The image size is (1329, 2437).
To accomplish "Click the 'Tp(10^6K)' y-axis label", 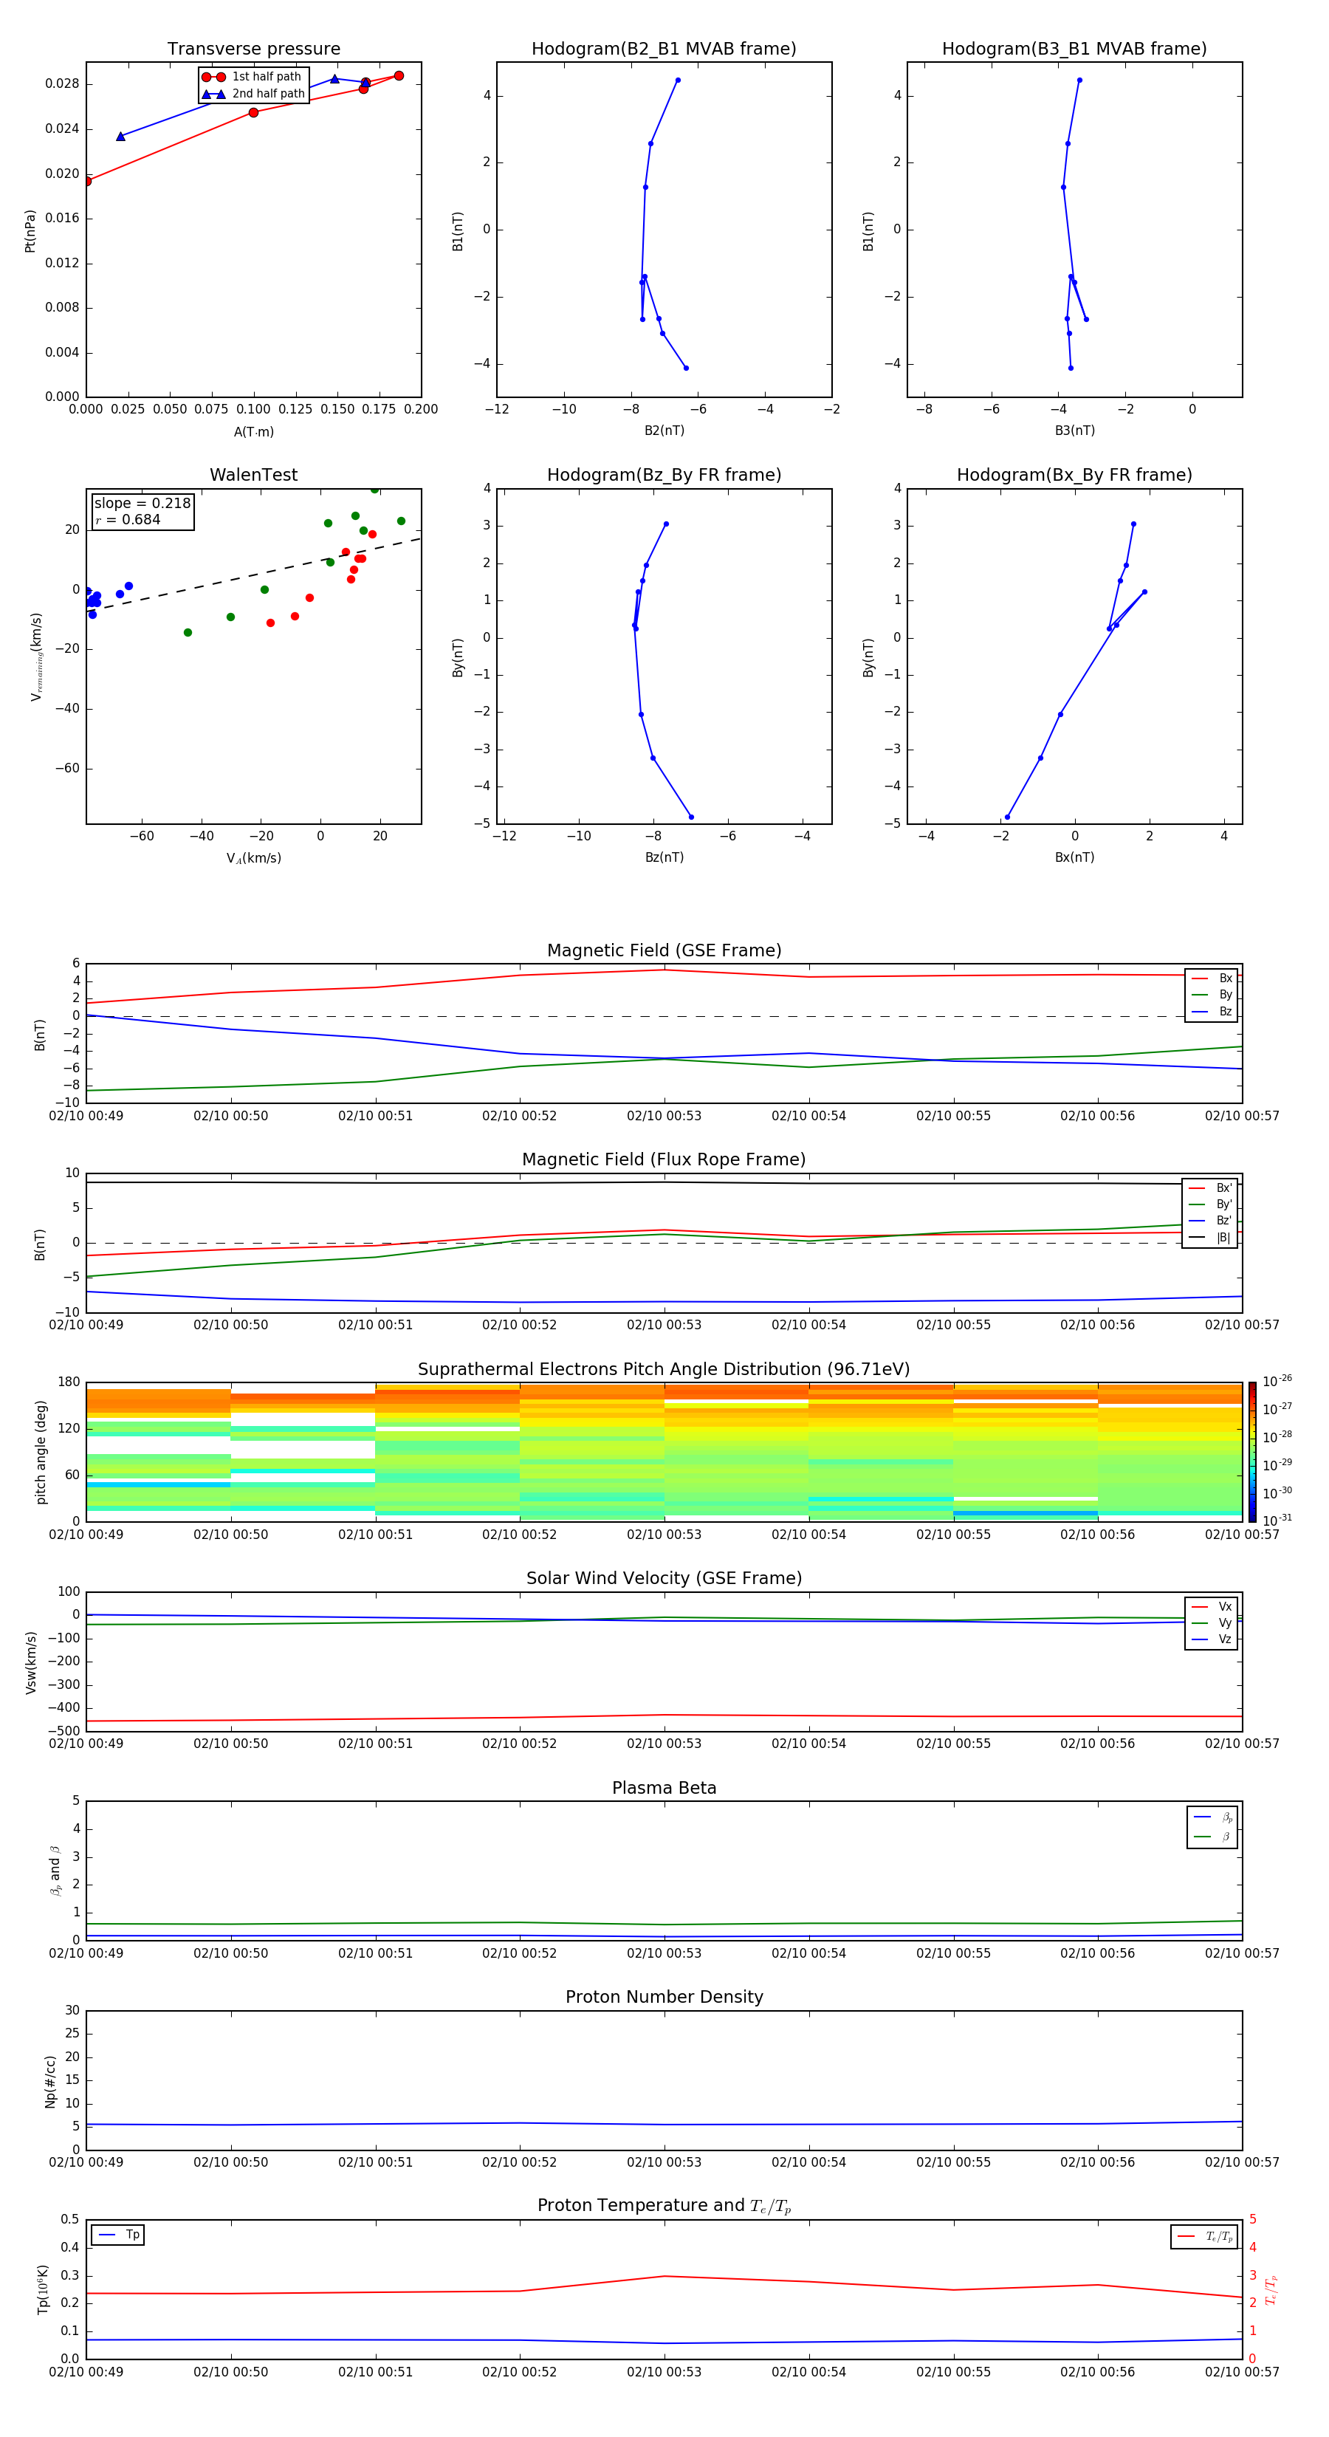I will tap(43, 2289).
